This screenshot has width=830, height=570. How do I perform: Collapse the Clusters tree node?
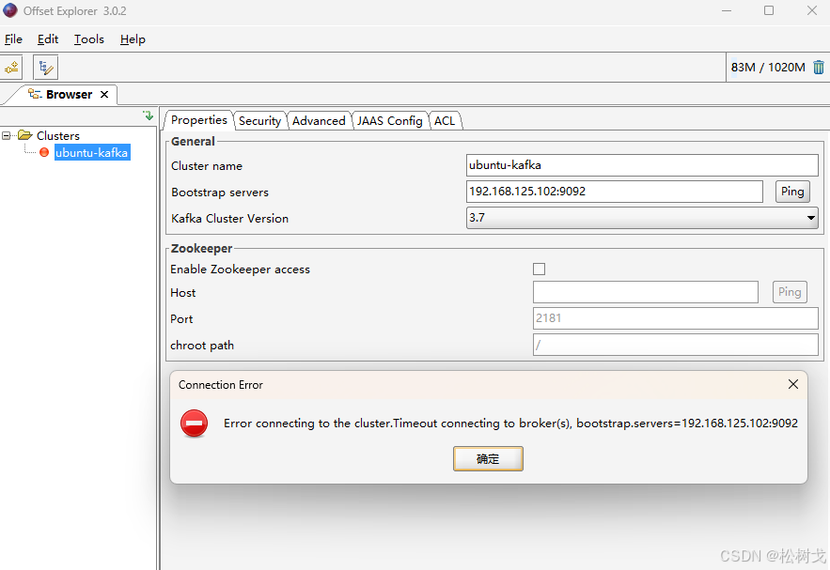(6, 136)
